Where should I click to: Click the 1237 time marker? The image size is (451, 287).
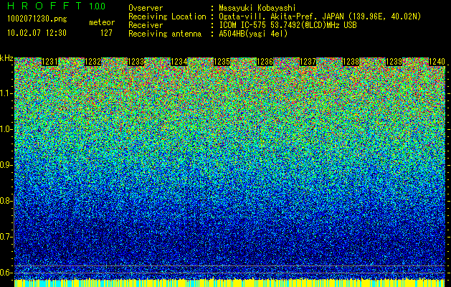tap(308, 62)
